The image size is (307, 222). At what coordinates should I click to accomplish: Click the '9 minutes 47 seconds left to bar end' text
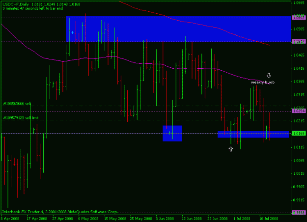pyautogui.click(x=33, y=8)
